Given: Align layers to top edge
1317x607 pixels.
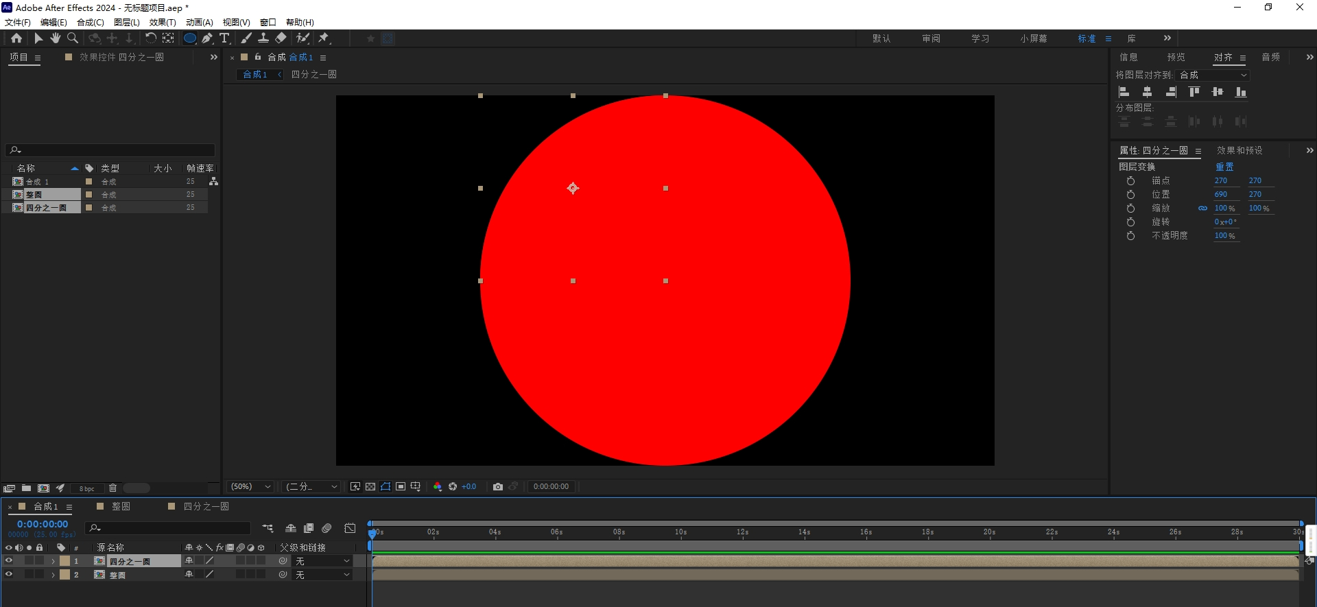Looking at the screenshot, I should (x=1194, y=92).
